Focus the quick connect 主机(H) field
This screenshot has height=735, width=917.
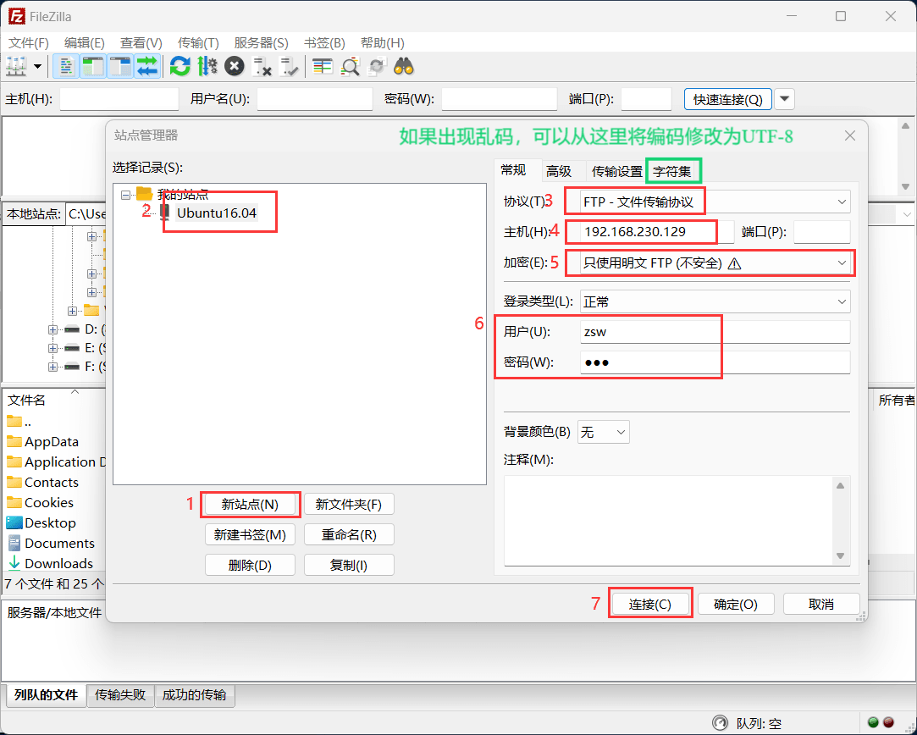tap(119, 99)
